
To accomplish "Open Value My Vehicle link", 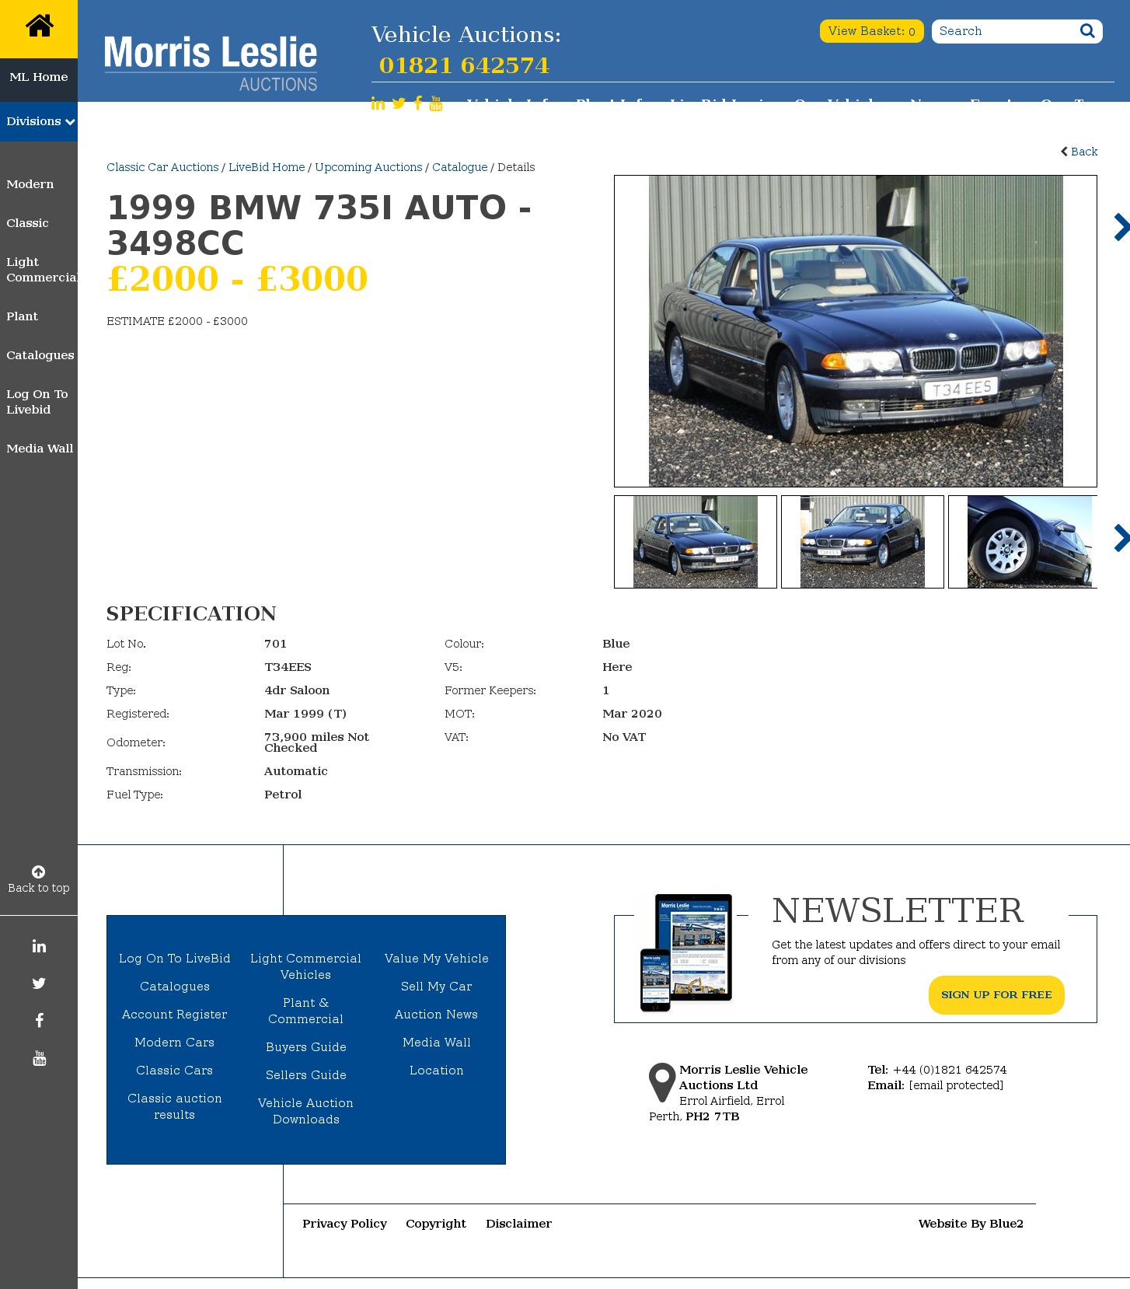I will click(437, 959).
